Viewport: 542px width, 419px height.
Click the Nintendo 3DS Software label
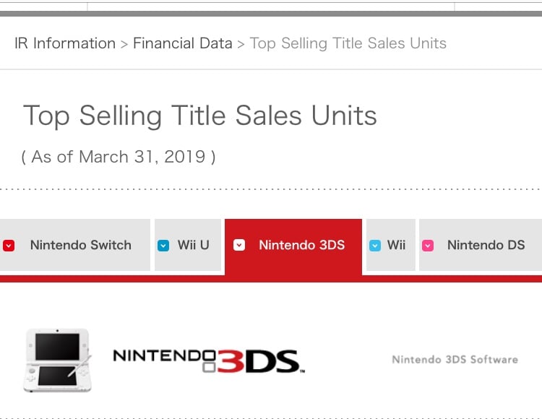point(455,359)
